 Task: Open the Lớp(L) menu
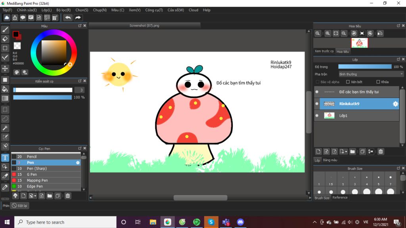point(47,10)
